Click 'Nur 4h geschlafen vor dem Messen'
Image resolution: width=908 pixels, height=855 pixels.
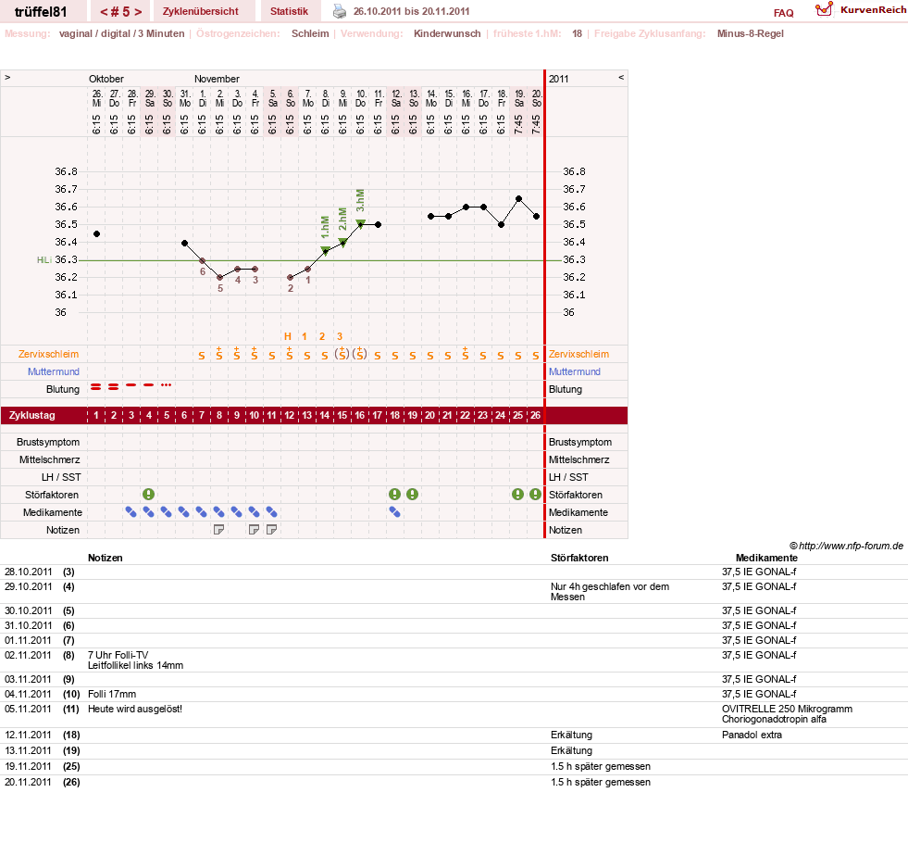tap(610, 591)
